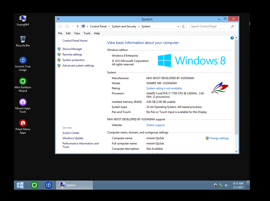Open Pstart Menu Apps desktop icon
The image size is (270, 201).
(23, 127)
